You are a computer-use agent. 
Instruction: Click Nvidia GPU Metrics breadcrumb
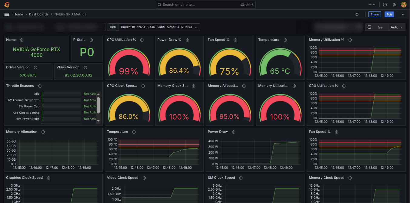point(70,14)
